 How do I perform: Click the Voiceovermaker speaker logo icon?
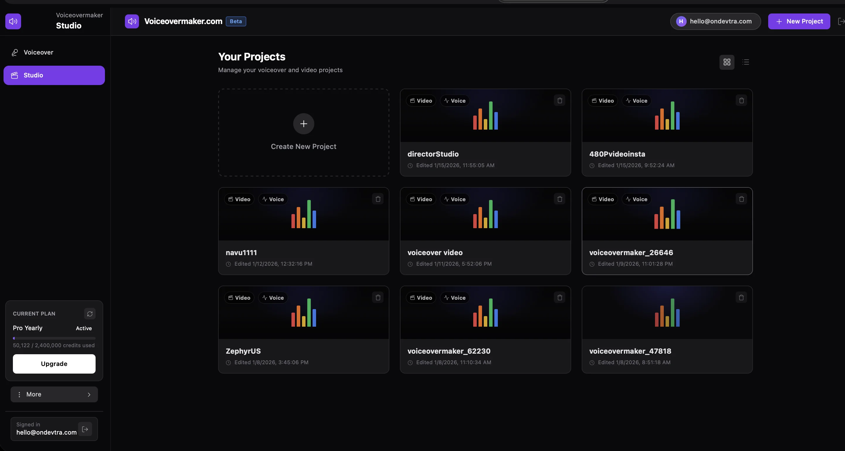[13, 21]
